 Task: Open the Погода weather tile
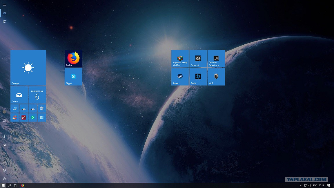point(28,68)
